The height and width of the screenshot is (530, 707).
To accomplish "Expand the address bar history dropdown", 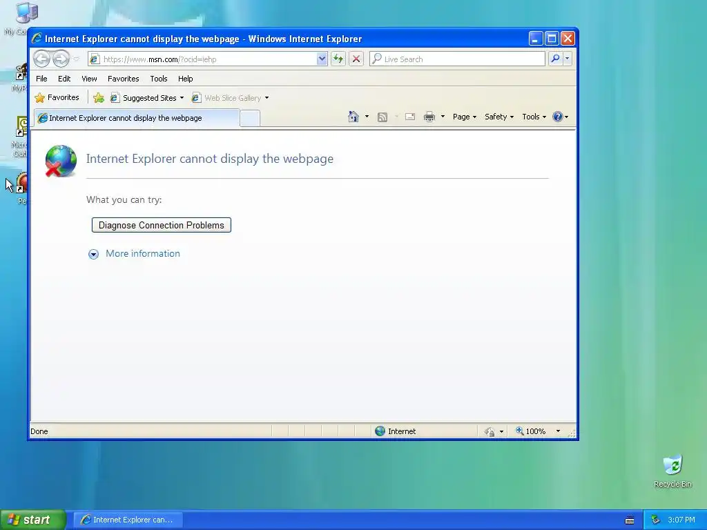I will (322, 59).
